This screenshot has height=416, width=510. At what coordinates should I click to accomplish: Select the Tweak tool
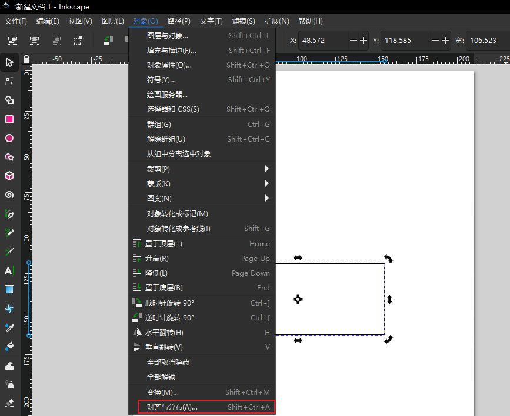[x=9, y=365]
